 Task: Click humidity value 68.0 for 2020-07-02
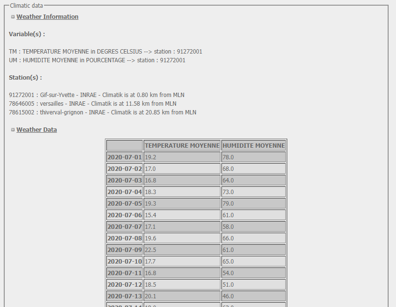tap(253, 168)
